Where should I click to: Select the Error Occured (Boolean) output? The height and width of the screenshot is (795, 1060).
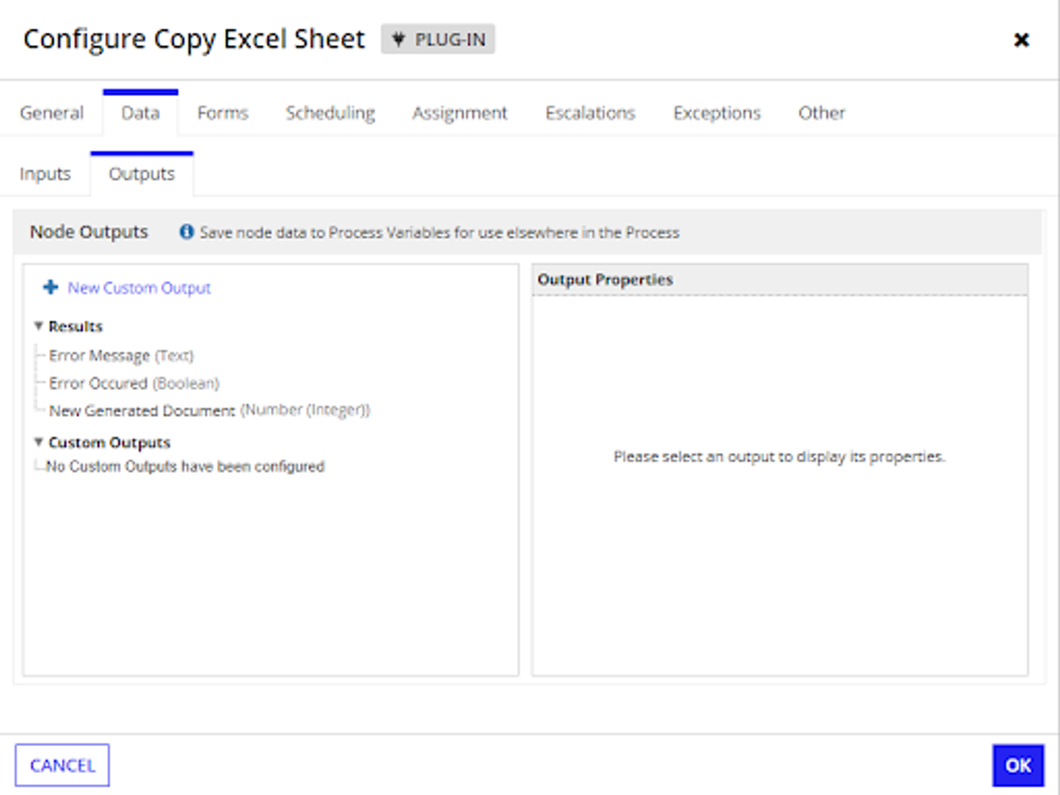click(134, 383)
